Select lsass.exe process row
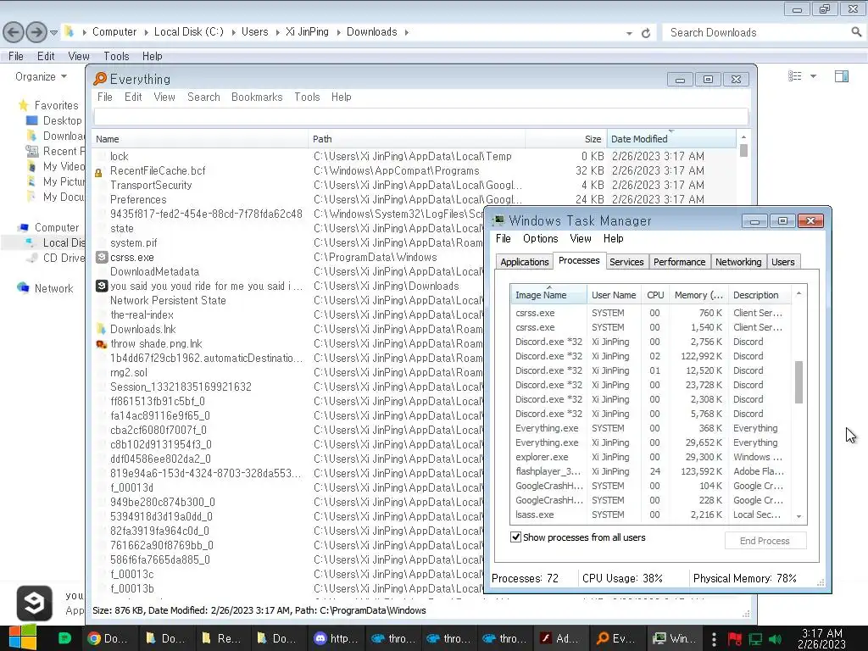868x651 pixels. click(651, 515)
